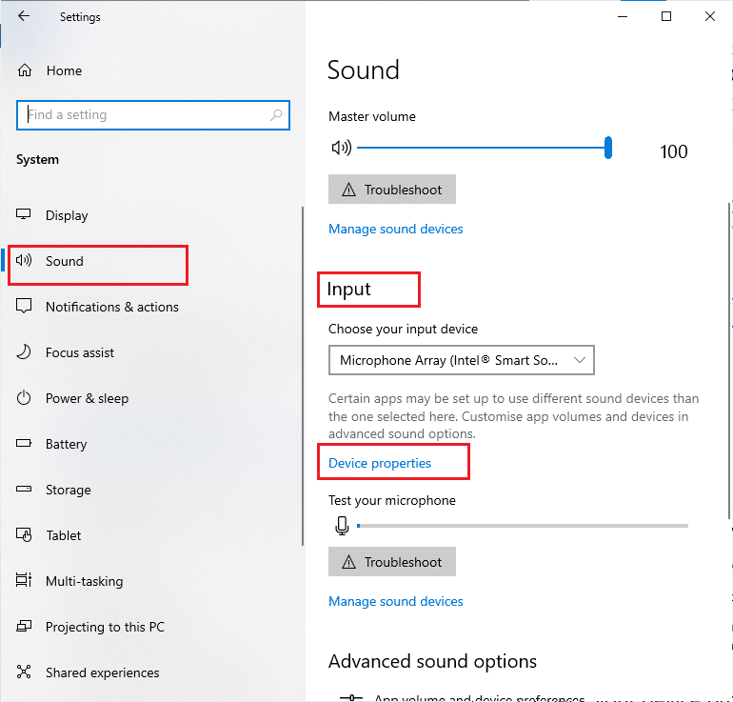733x702 pixels.
Task: Click the Tablet icon
Action: pos(24,534)
